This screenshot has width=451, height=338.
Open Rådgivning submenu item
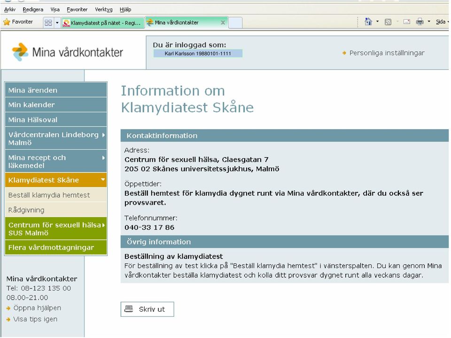pyautogui.click(x=56, y=210)
